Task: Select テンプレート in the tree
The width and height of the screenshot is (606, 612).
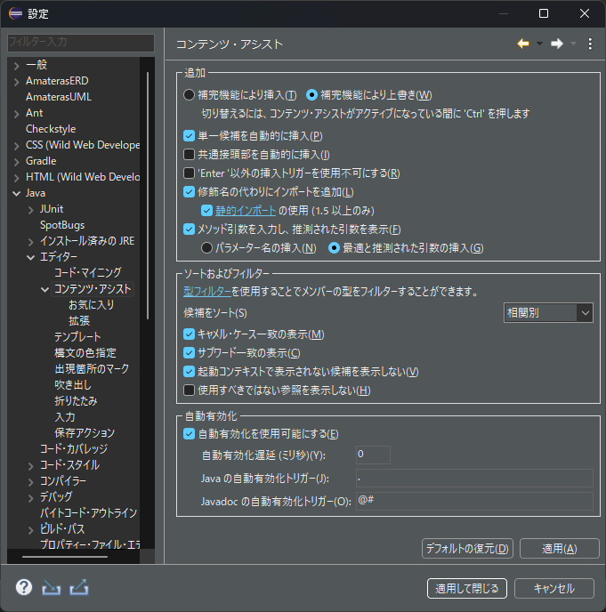Action: click(77, 336)
